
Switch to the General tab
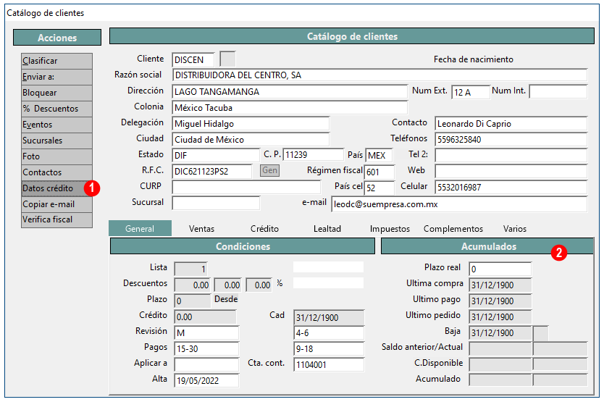[140, 229]
